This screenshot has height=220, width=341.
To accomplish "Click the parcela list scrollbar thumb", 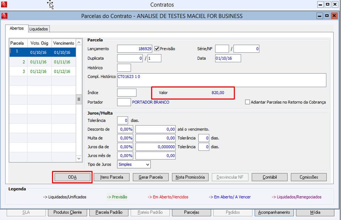I will pyautogui.click(x=79, y=99).
